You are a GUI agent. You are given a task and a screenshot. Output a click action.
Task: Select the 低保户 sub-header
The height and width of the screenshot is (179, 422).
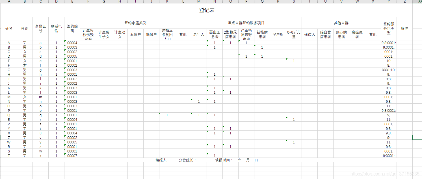pyautogui.click(x=151, y=34)
